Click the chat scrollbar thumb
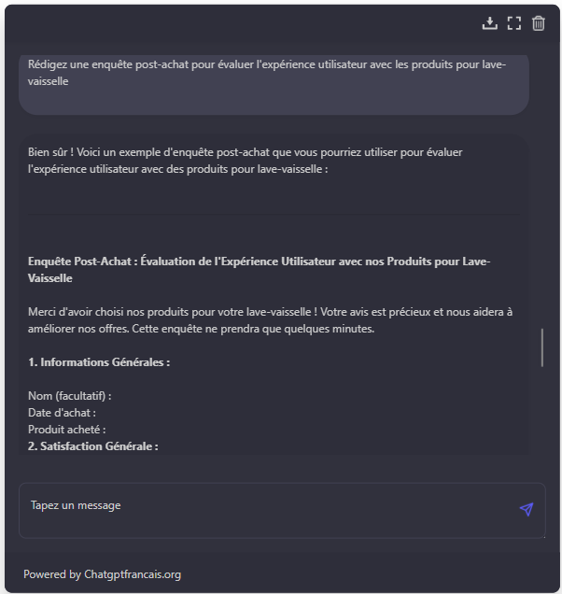This screenshot has width=562, height=594. coord(542,347)
